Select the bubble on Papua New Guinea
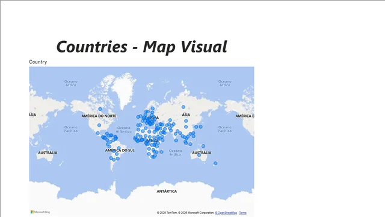The height and width of the screenshot is (217, 385). pos(203,146)
